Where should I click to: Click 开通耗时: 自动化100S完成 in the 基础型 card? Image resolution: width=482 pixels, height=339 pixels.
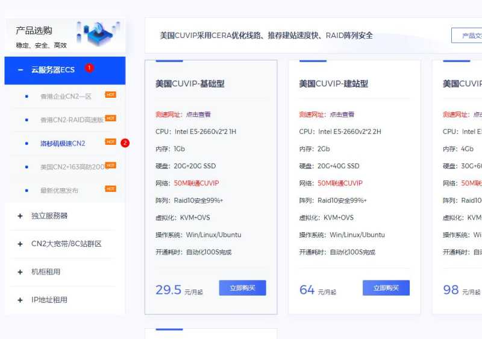tap(193, 252)
